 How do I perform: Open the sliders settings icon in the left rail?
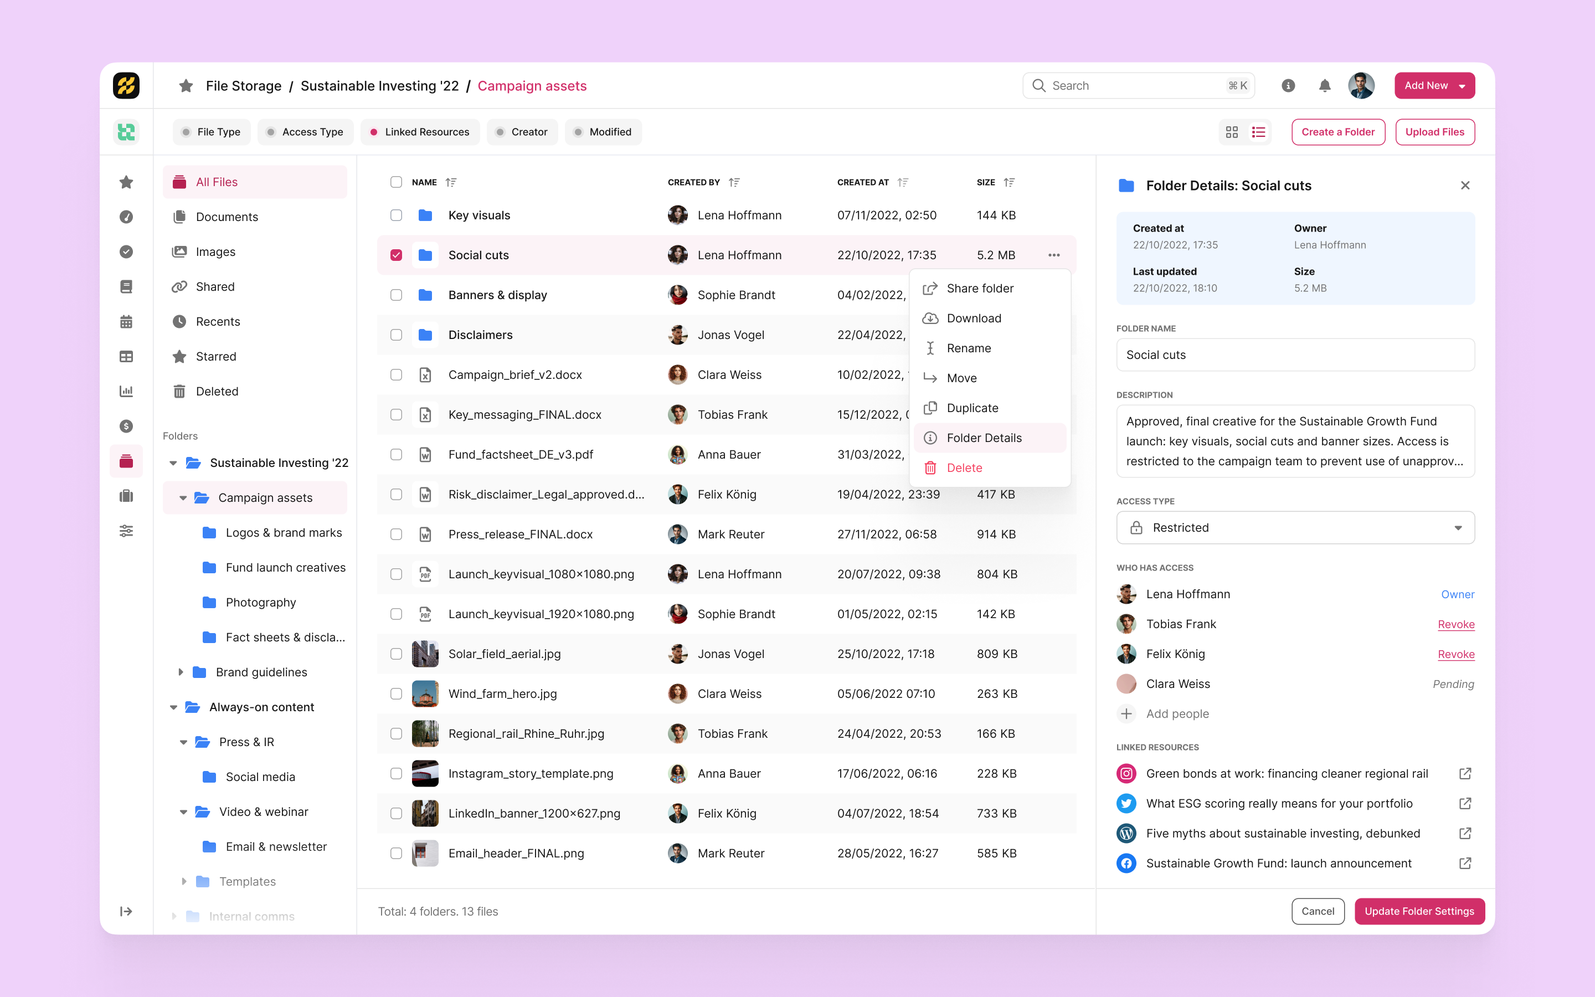126,531
